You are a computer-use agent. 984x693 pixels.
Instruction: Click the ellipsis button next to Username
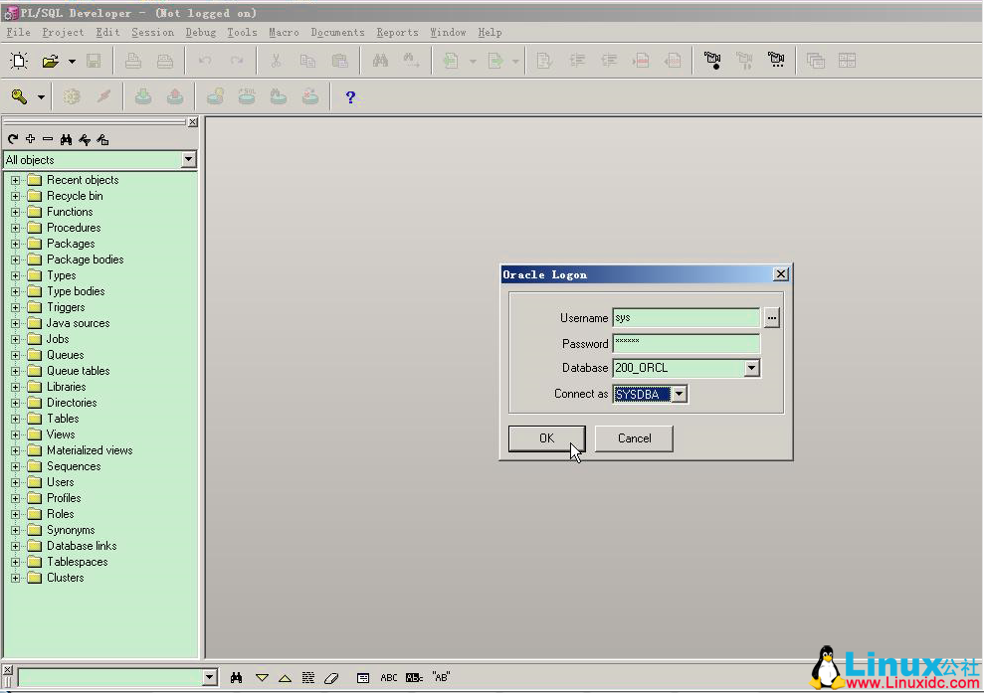pos(773,318)
